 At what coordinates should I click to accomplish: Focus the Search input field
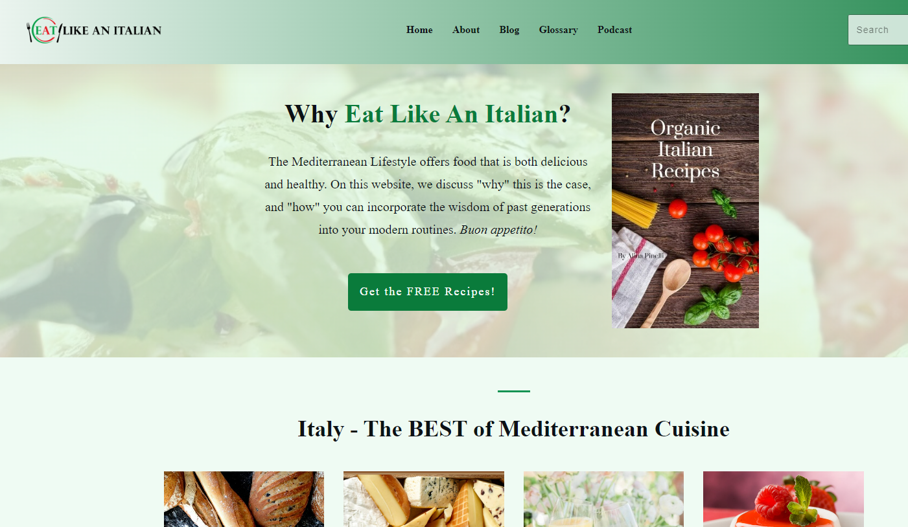[x=878, y=30]
